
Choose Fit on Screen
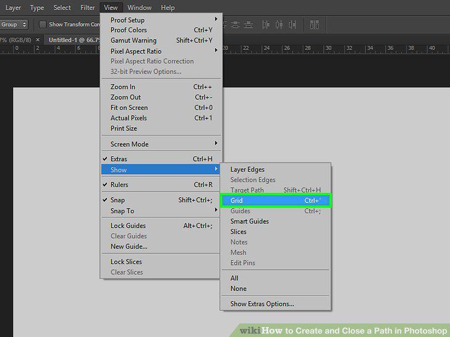[x=161, y=107]
